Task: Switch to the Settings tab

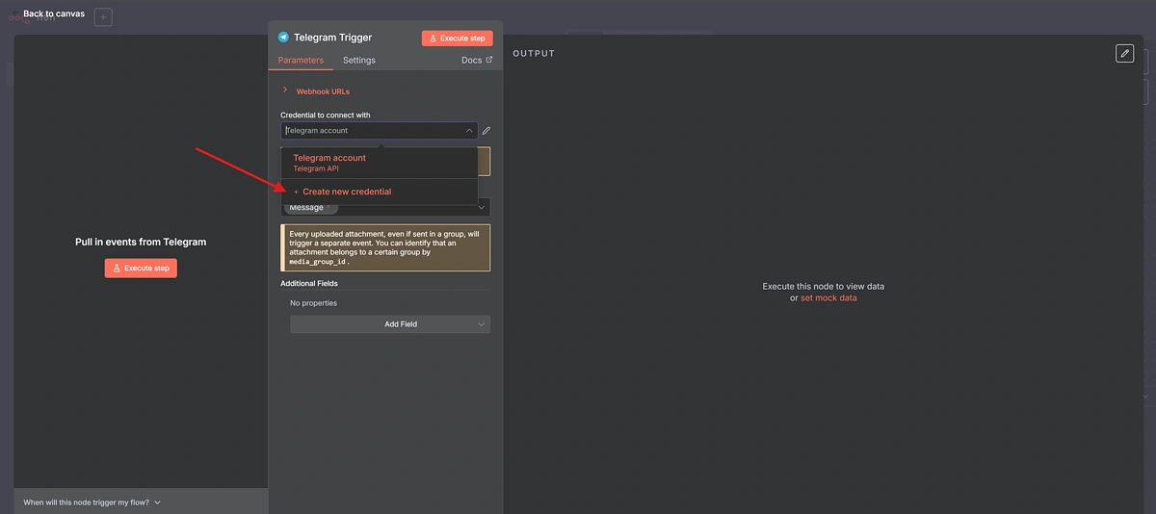Action: (x=359, y=61)
